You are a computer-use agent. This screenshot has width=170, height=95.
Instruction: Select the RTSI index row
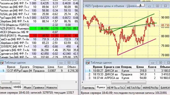[39, 25]
